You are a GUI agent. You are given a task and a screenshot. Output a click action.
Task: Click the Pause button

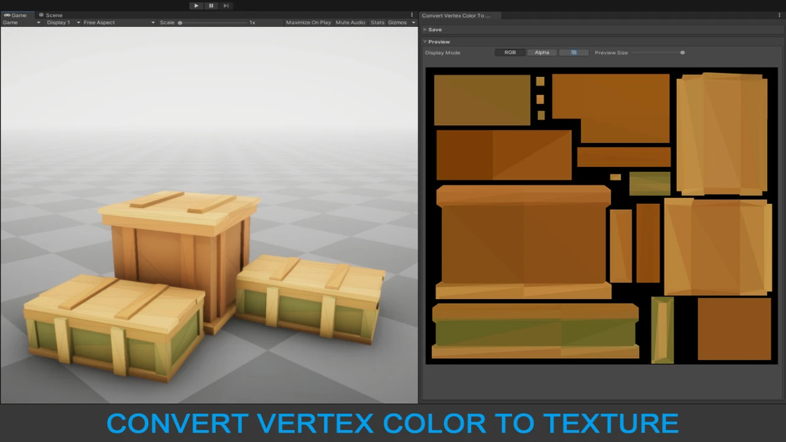coord(211,6)
